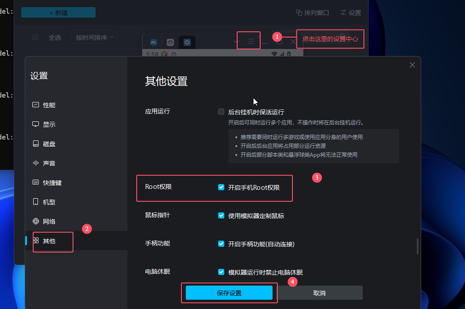Click 排列窗口 in the background window

312,13
